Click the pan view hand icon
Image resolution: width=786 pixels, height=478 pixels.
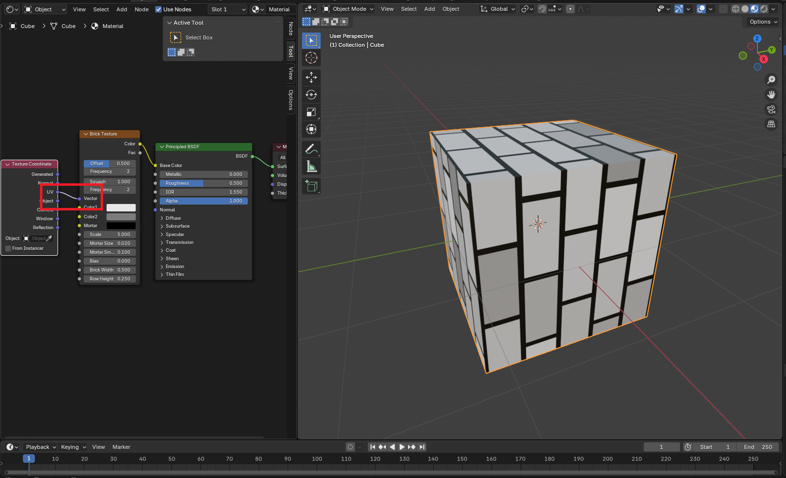(x=771, y=94)
